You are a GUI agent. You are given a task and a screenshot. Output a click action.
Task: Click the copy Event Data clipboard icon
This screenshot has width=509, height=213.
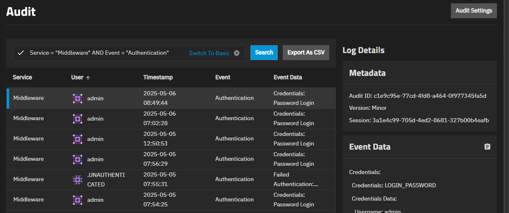(x=487, y=147)
